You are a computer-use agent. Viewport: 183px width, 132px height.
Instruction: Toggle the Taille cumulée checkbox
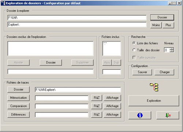134,58
